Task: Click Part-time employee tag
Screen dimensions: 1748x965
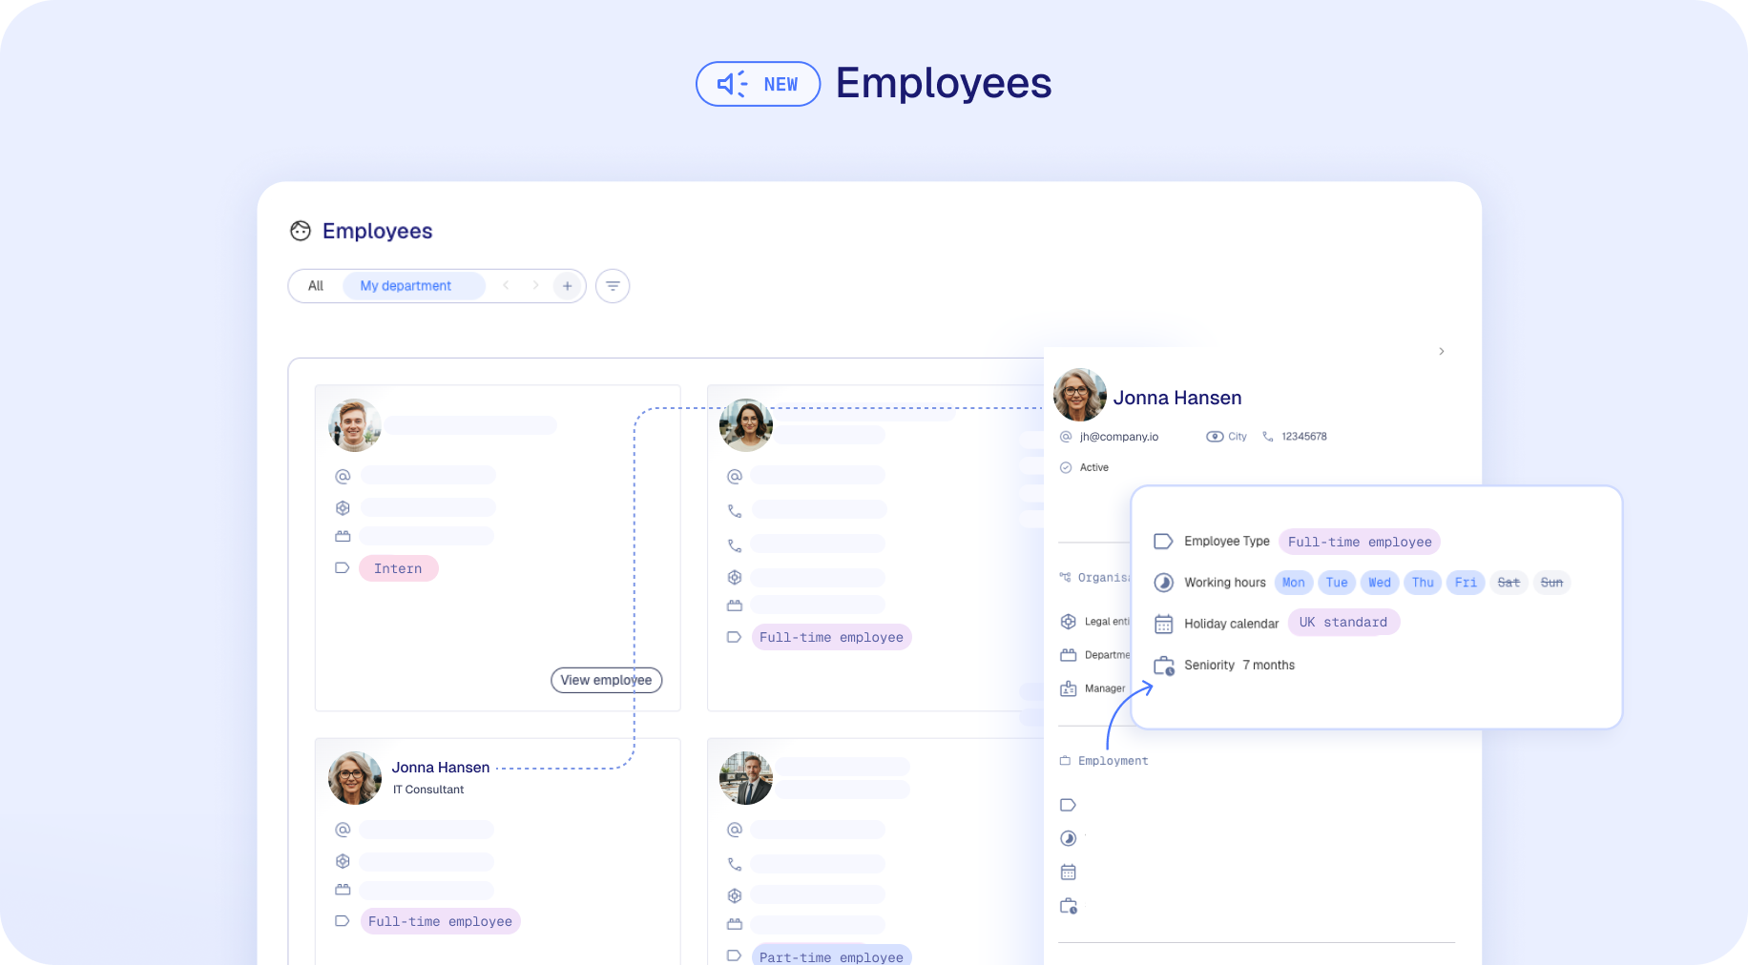Action: click(x=831, y=955)
